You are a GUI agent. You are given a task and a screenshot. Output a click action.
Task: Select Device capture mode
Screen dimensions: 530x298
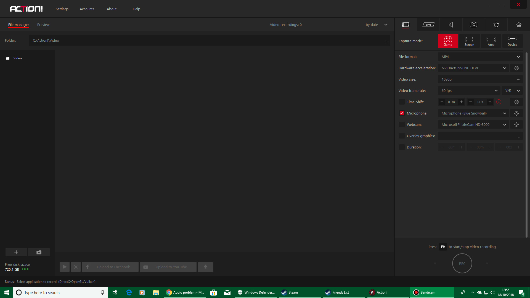point(512,41)
